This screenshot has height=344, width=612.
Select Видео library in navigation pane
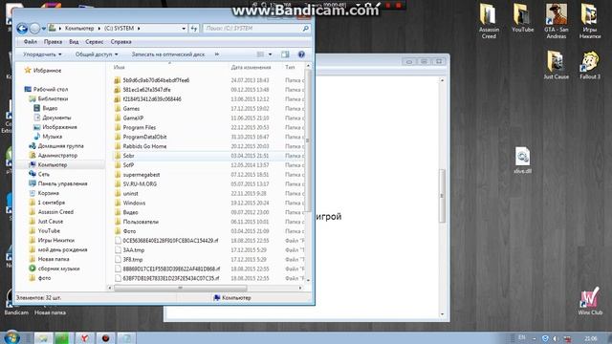50,108
